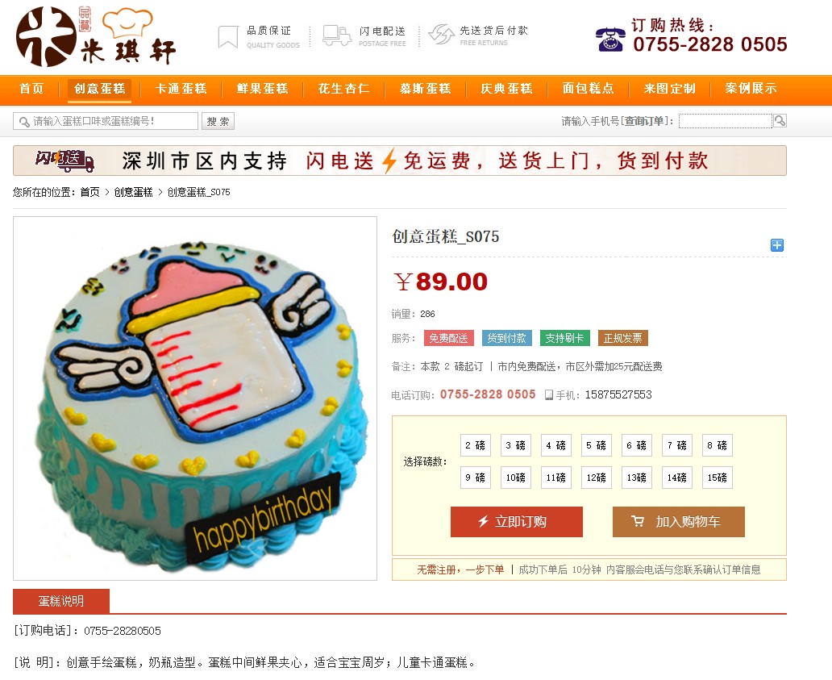Click the 米琪轩 chef hat logo

point(96,36)
